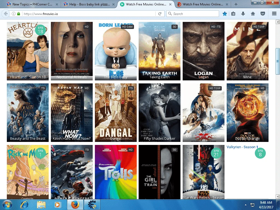Viewport: 280px width, 210px height.
Task: Click the vertical scrollbar thumb
Action: coord(278,61)
